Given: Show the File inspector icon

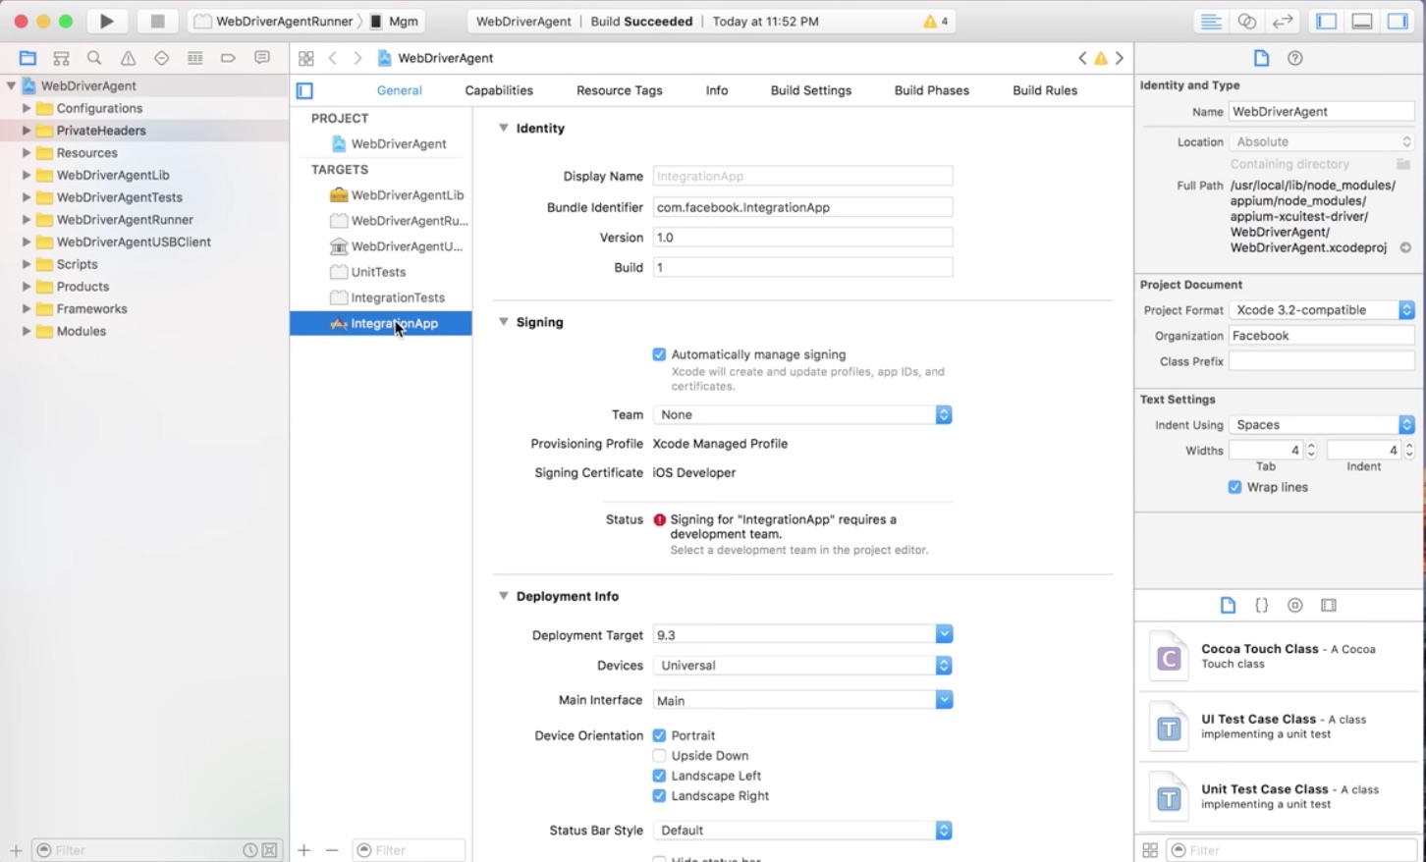Looking at the screenshot, I should pos(1262,58).
